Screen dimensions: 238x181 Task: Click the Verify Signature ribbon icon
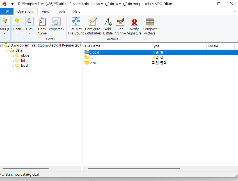pos(134,21)
